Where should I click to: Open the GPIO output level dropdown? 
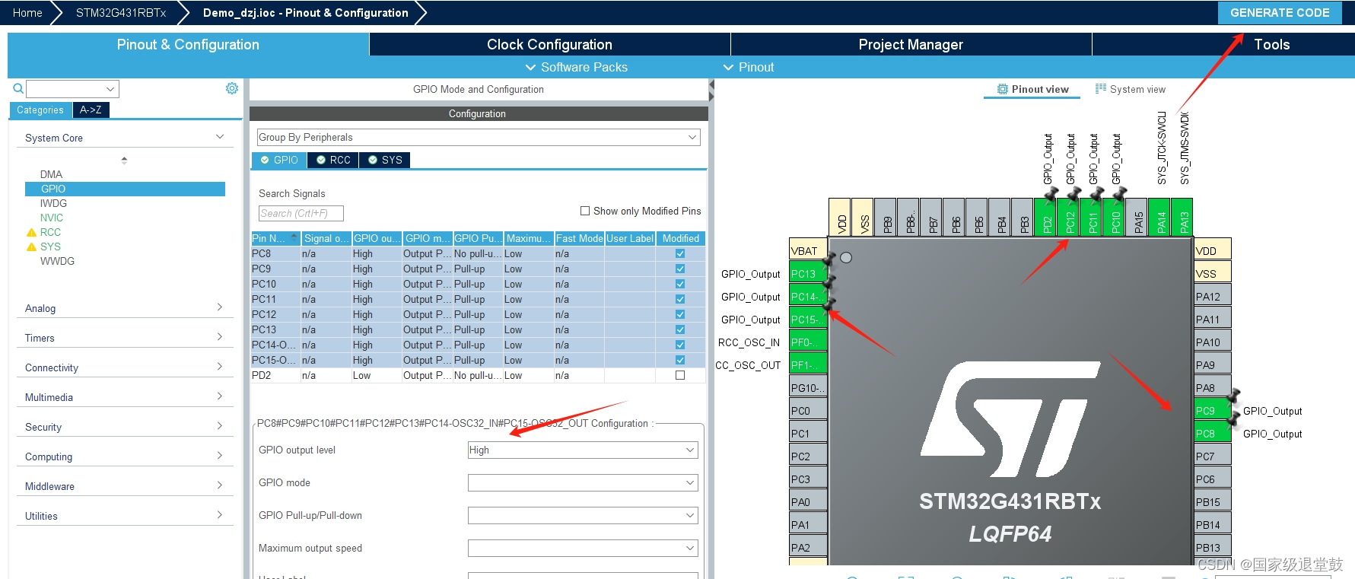583,450
